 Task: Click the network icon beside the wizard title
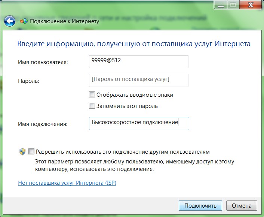(24, 21)
